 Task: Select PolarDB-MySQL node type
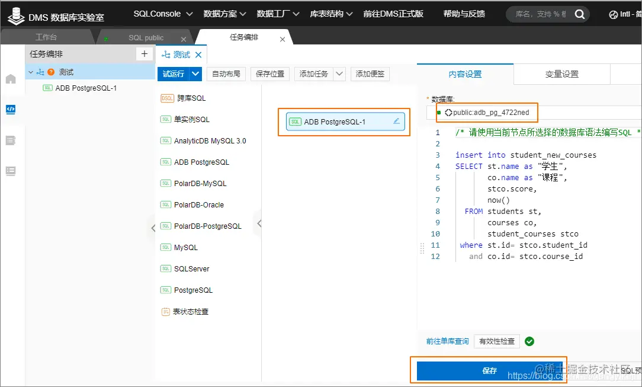pos(194,184)
